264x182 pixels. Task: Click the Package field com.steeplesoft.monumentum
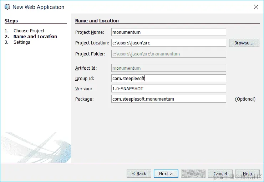pyautogui.click(x=168, y=99)
